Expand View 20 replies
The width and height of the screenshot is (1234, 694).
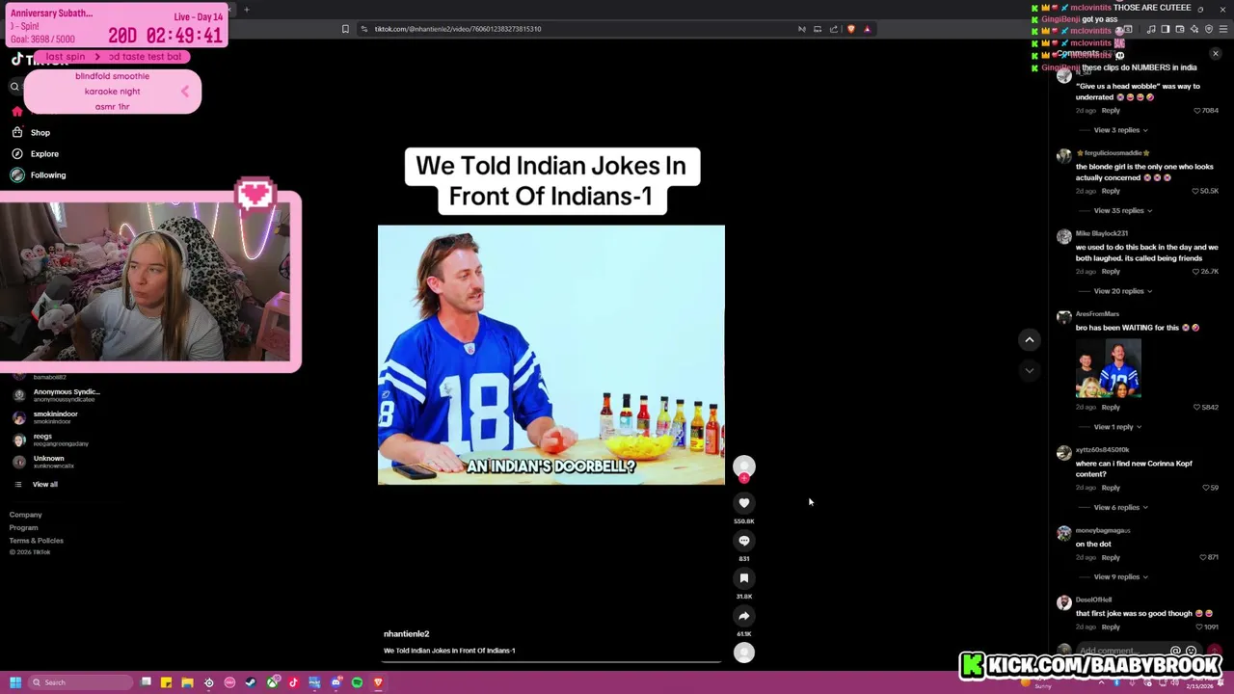click(x=1122, y=290)
